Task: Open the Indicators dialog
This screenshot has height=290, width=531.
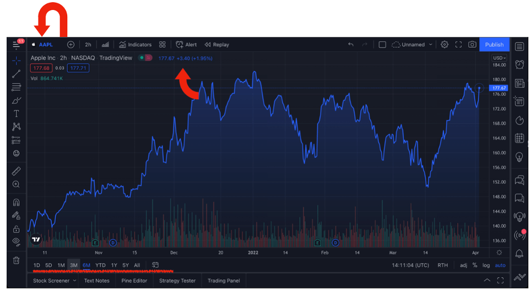Action: (x=135, y=45)
